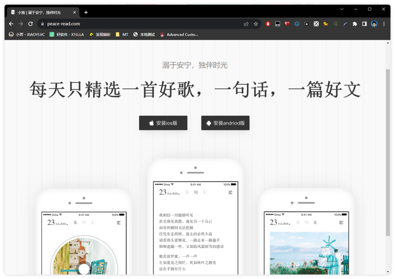Share this page via share icon
Image resolution: width=395 pixels, height=279 pixels.
(x=246, y=24)
